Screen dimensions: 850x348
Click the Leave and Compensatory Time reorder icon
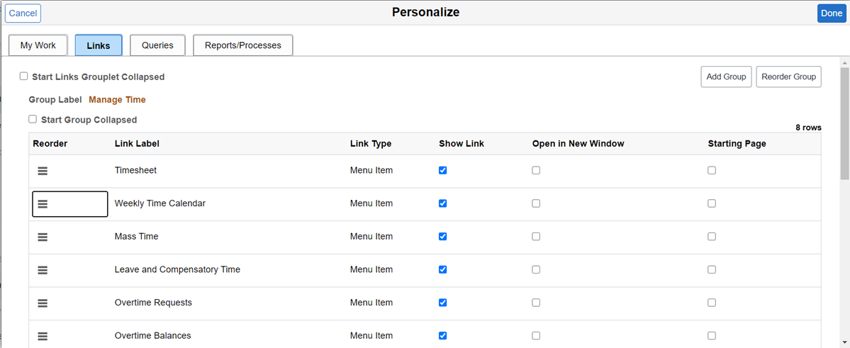pos(43,270)
